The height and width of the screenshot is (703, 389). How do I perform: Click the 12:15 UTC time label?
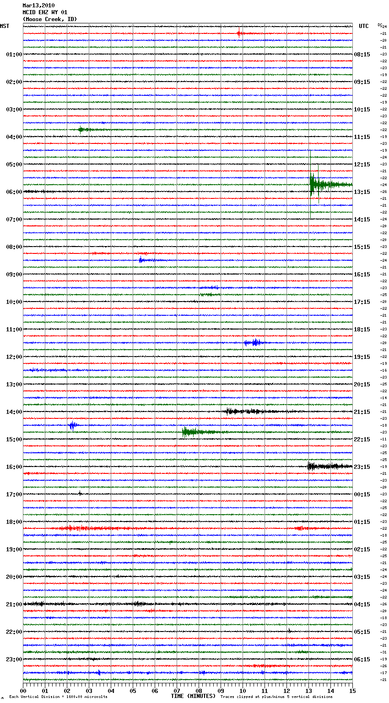[x=362, y=165]
